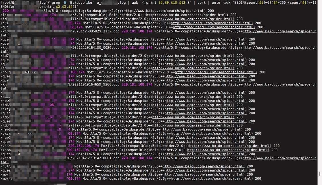Open the wrapped link after 20201125095829_2132.doc
This screenshot has height=185, width=322.
tap(279, 31)
